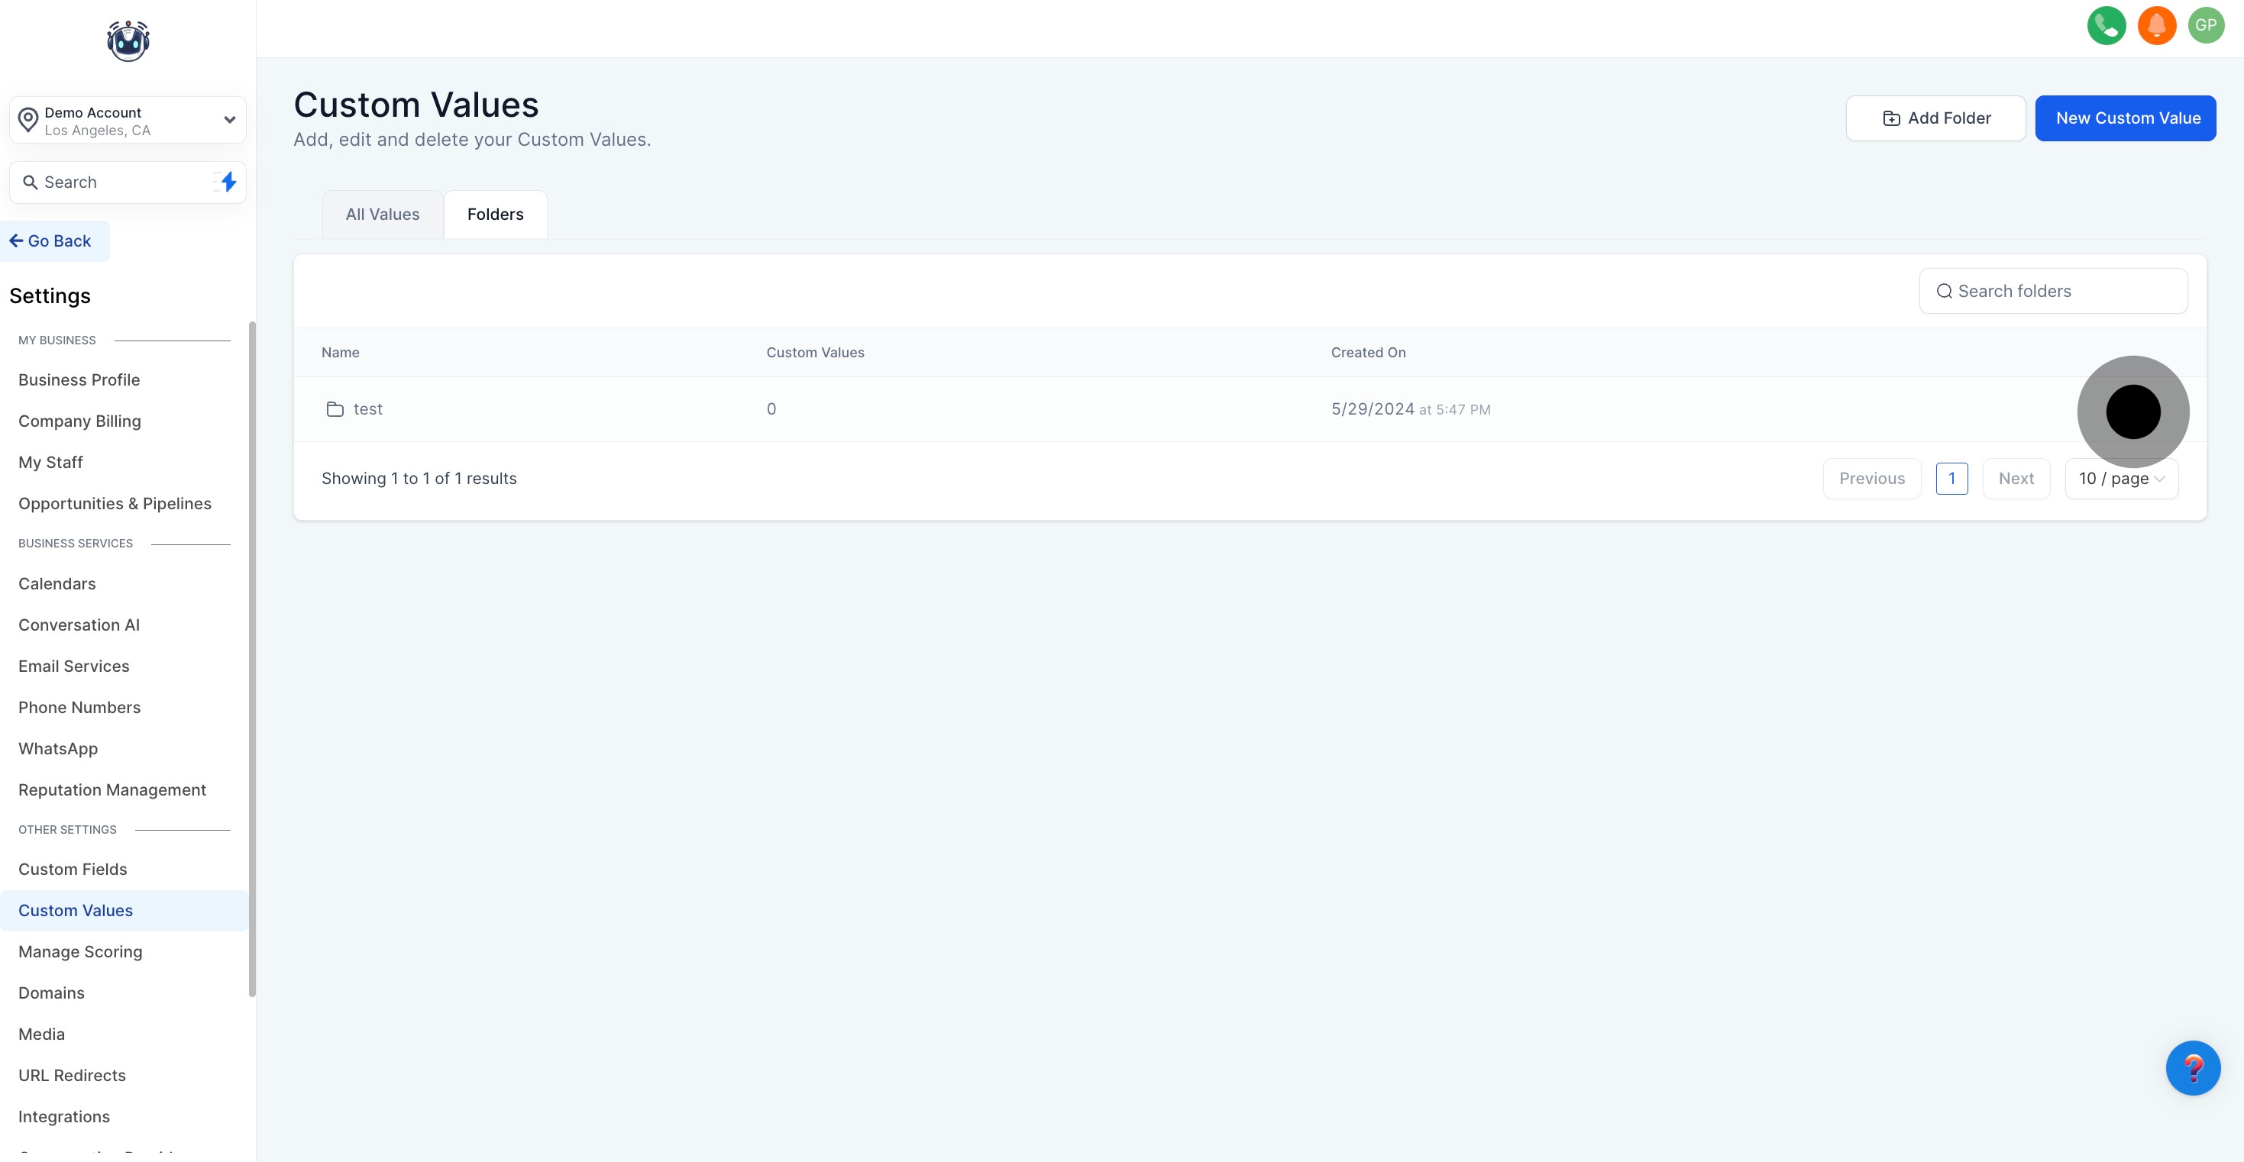The width and height of the screenshot is (2244, 1162).
Task: Click the Go Back arrow
Action: click(17, 241)
